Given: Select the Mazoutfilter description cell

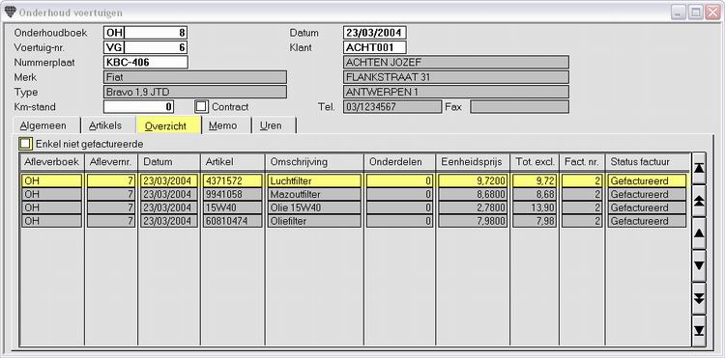Looking at the screenshot, I should click(314, 194).
